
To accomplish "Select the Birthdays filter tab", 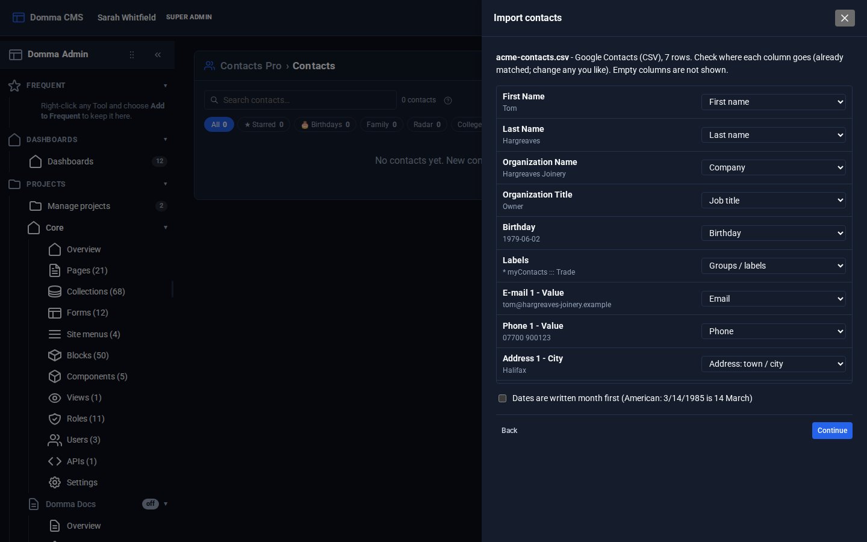I will [x=325, y=125].
